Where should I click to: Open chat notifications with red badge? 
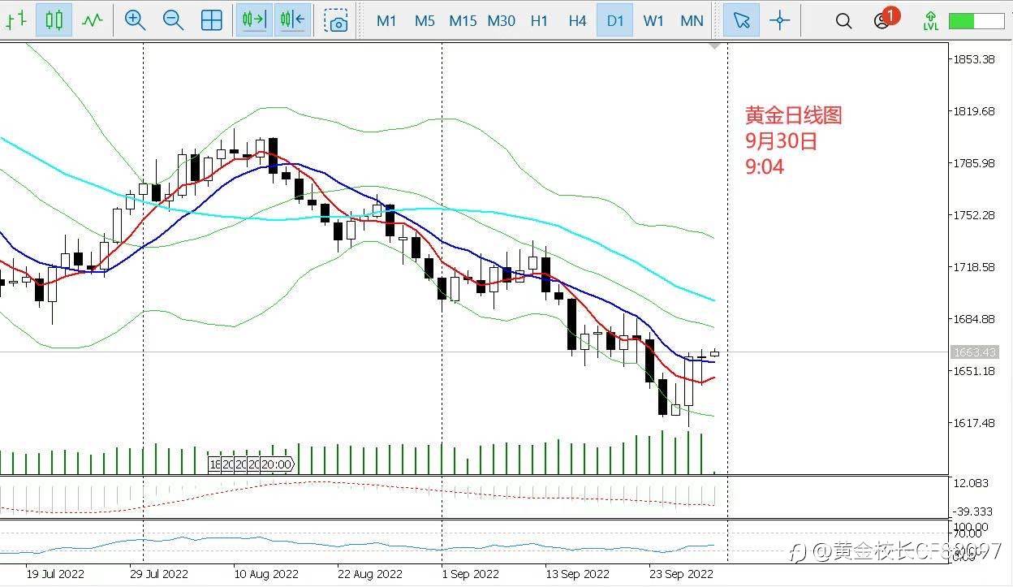(x=885, y=19)
